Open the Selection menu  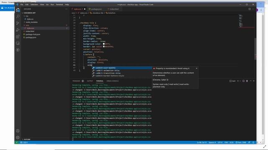pos(34,5)
